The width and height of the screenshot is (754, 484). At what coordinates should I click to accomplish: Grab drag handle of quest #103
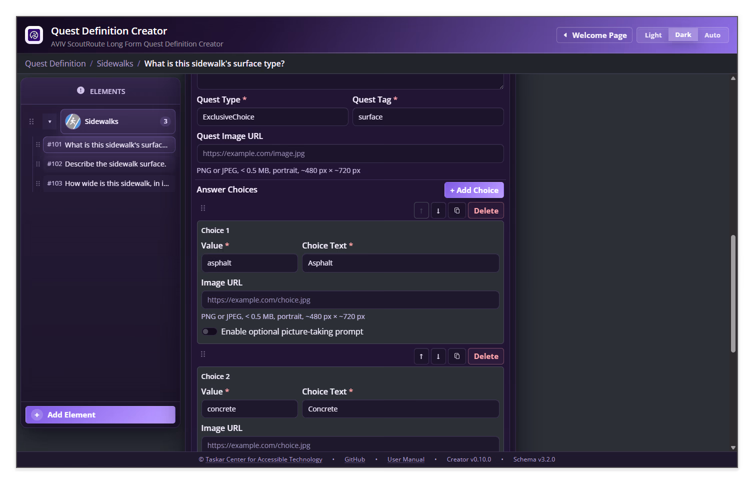(x=38, y=183)
